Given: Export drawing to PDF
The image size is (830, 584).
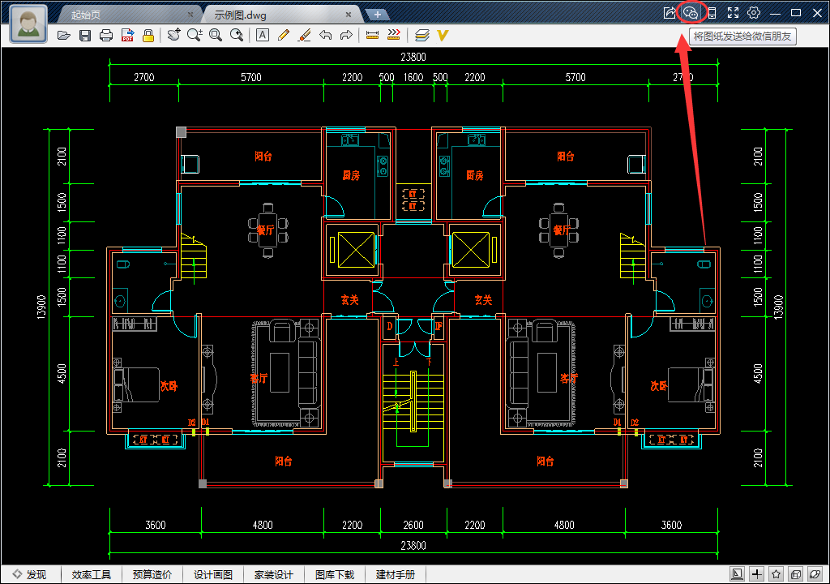Looking at the screenshot, I should (x=127, y=35).
